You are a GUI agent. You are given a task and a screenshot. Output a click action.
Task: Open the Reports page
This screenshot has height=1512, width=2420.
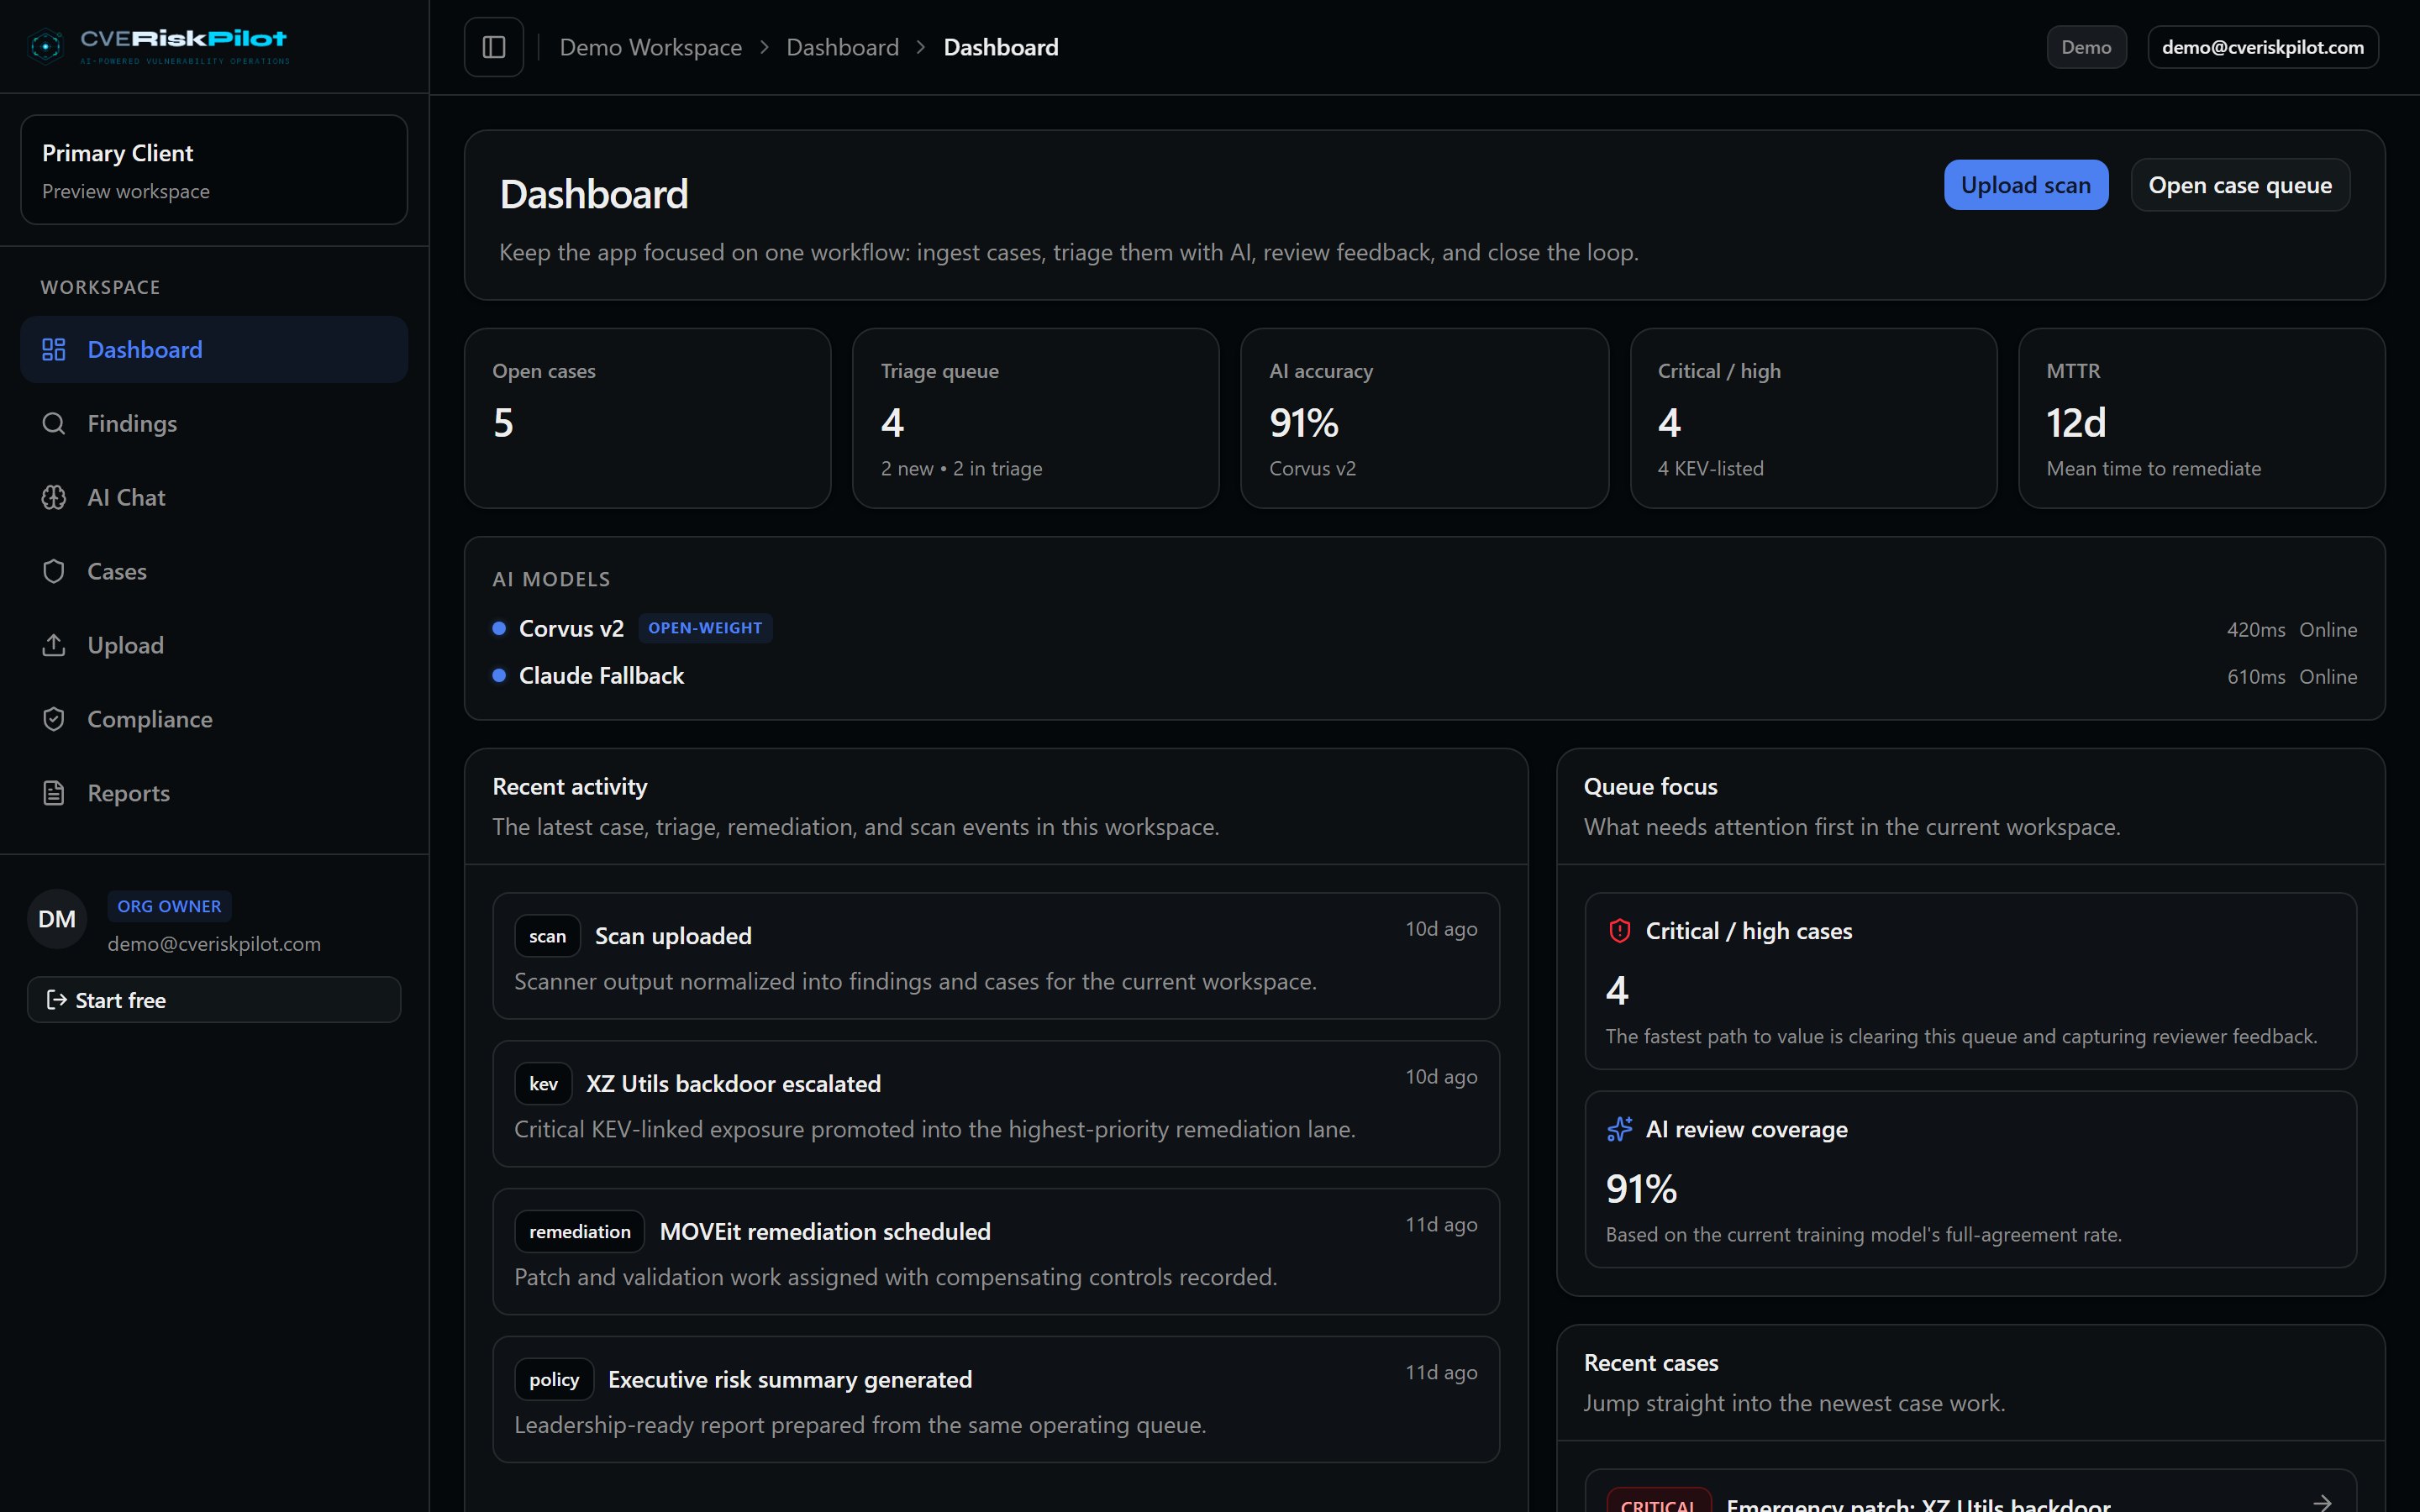click(x=214, y=793)
